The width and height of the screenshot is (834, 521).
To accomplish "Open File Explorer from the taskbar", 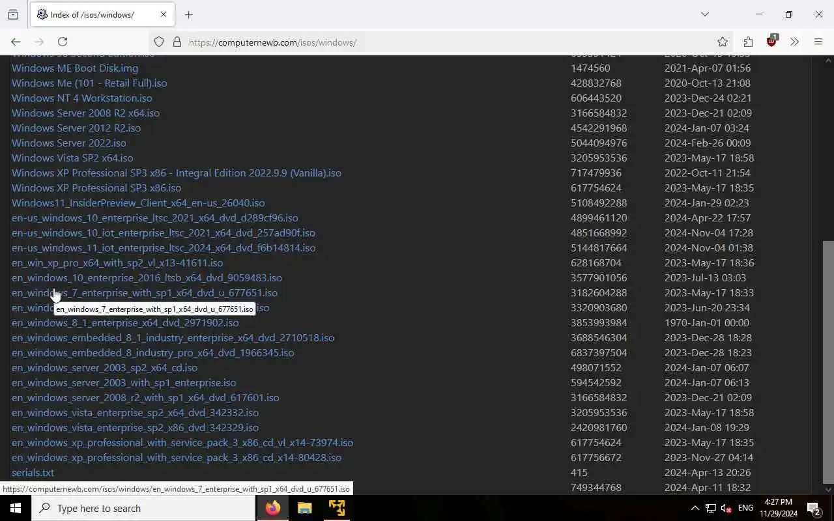I will pyautogui.click(x=305, y=508).
